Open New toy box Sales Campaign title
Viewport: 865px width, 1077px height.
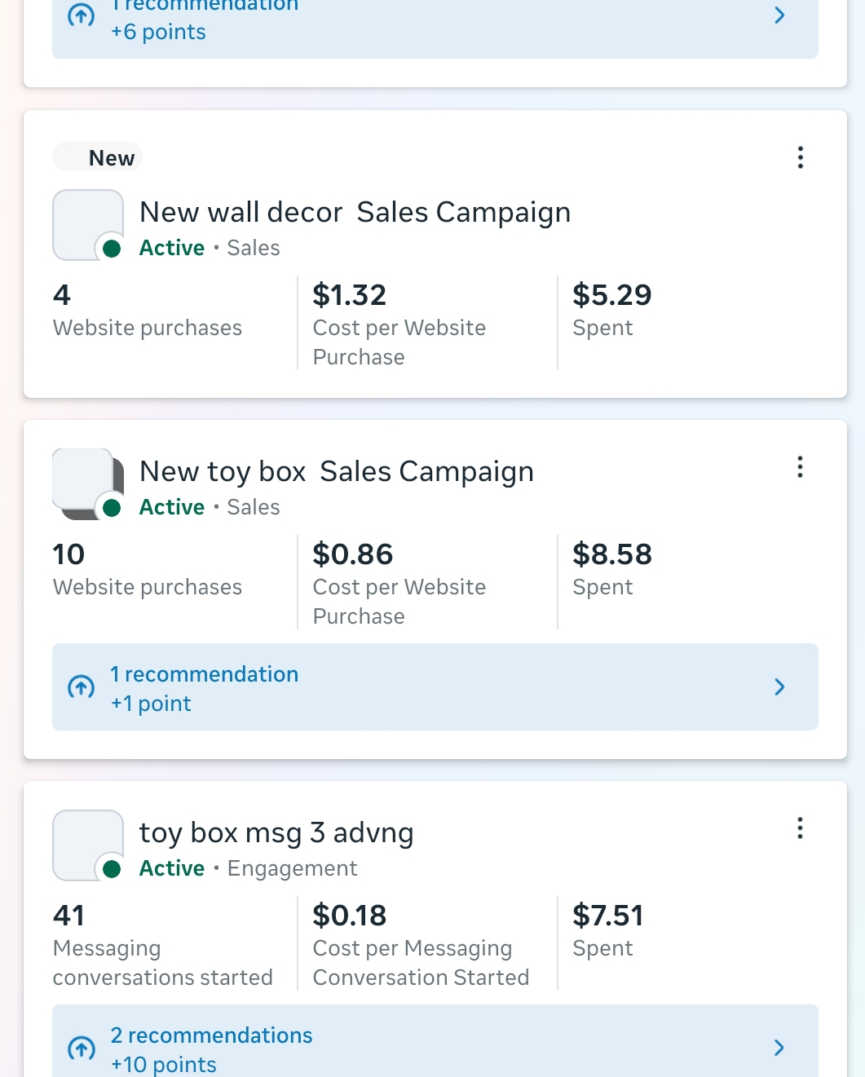pos(337,472)
